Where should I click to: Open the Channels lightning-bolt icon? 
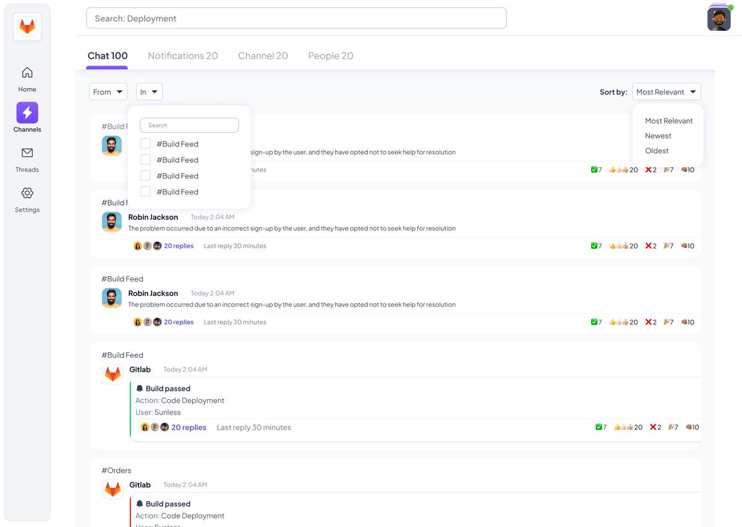tap(27, 112)
